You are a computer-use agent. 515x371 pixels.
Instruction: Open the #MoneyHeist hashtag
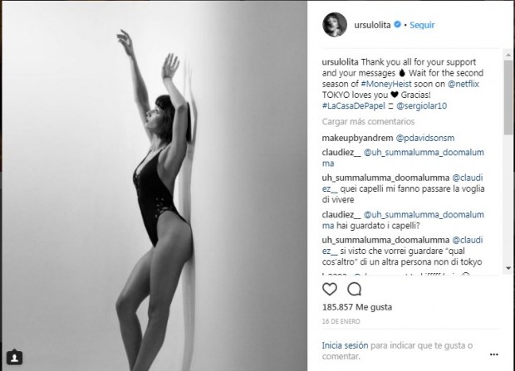click(x=386, y=84)
